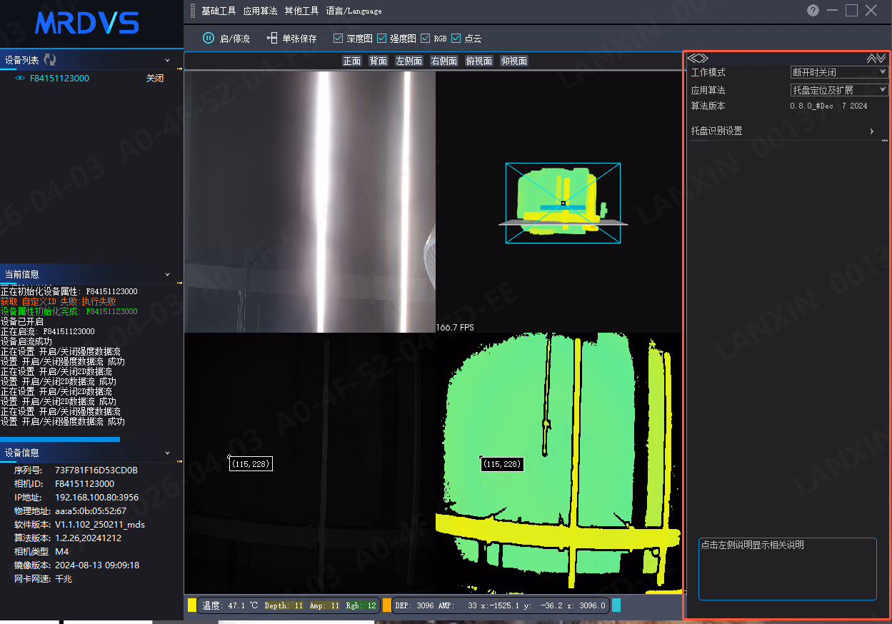Viewport: 892px width, 624px height.
Task: Collapse the 设备信息 panel chevron
Action: coord(168,453)
